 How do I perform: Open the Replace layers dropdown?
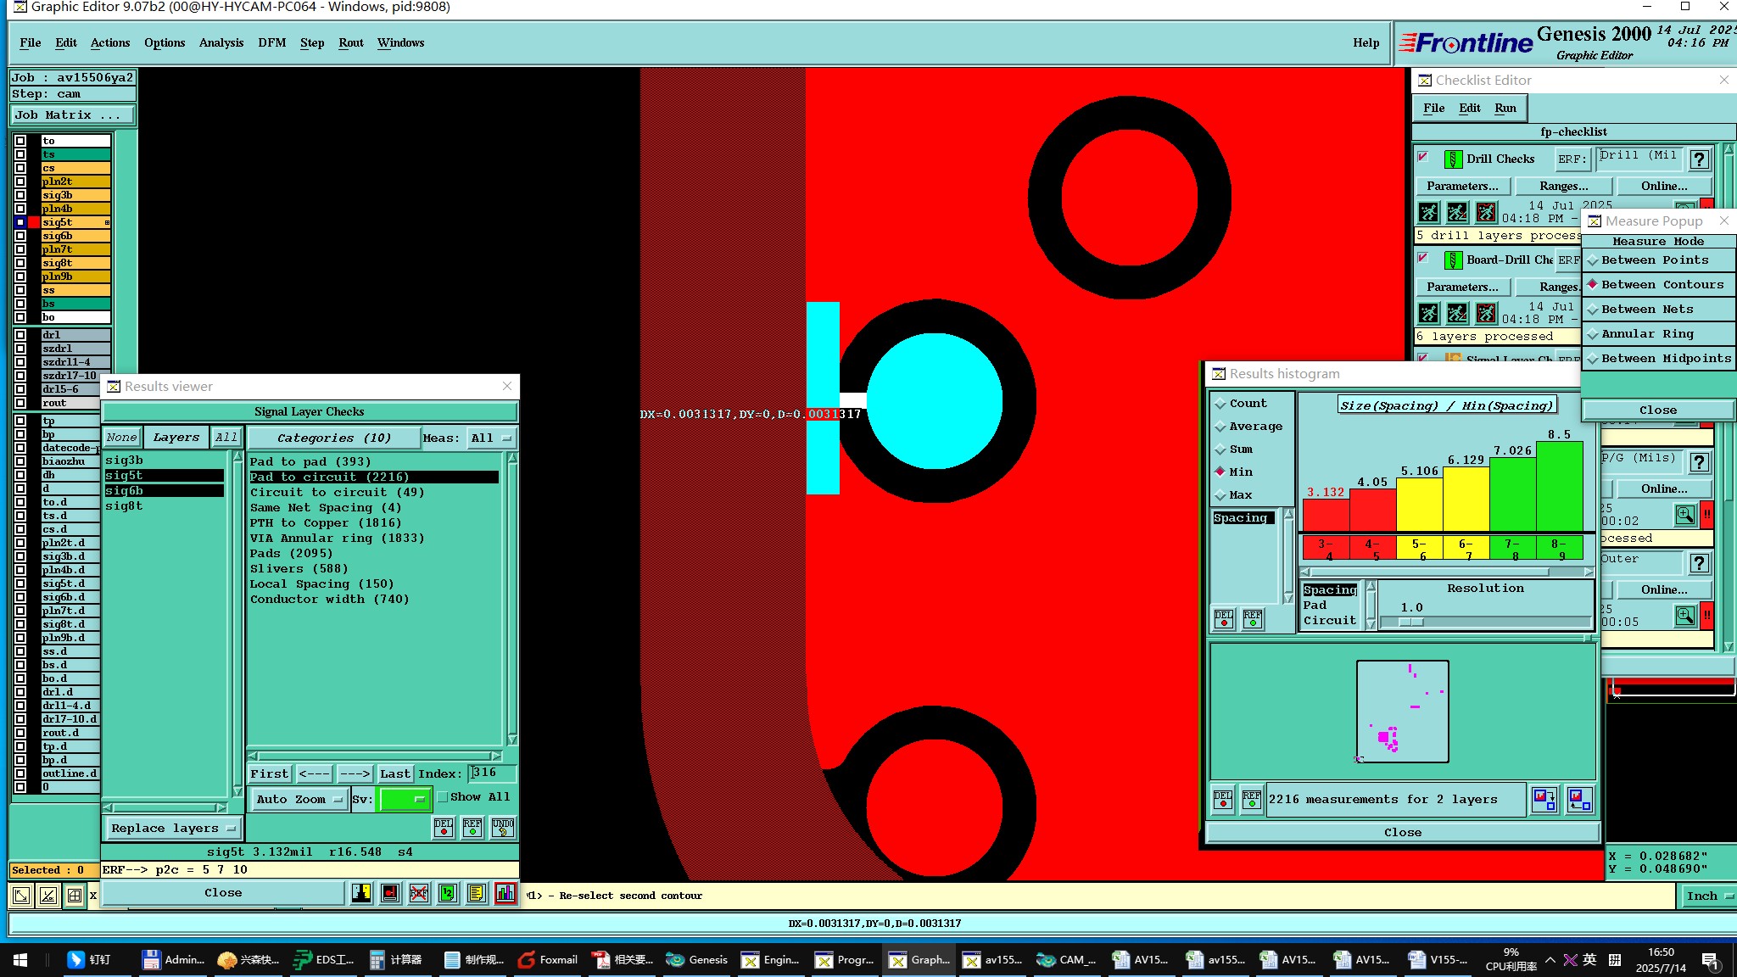pos(173,829)
